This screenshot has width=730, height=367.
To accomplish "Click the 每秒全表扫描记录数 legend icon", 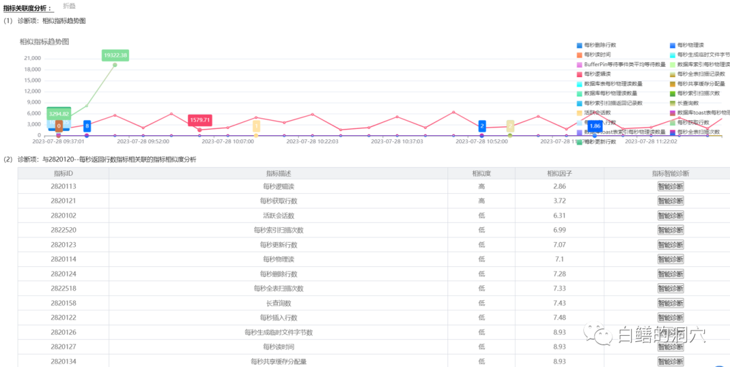I will point(673,74).
